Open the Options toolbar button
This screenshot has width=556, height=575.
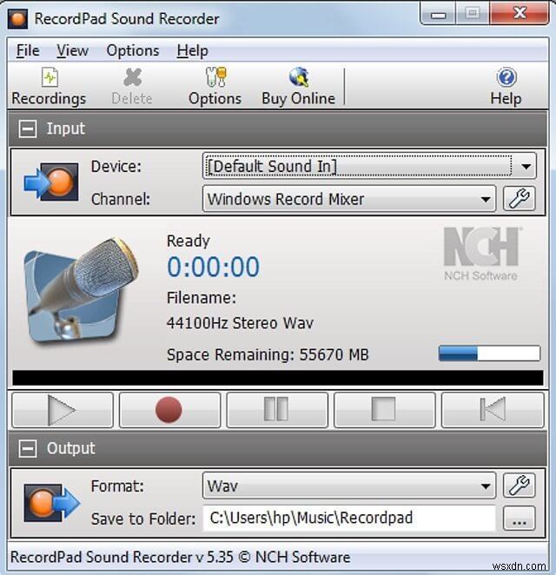[215, 87]
